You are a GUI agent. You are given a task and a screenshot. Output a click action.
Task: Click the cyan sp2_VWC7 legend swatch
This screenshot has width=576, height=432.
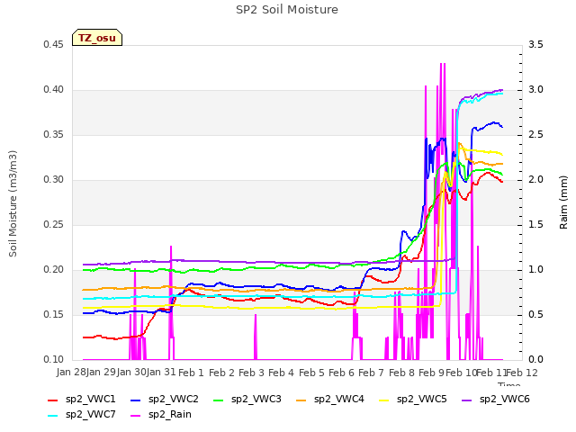53,416
